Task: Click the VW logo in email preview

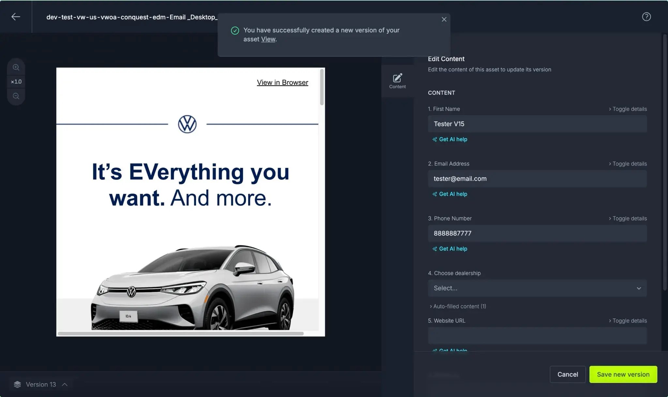Action: click(x=187, y=124)
